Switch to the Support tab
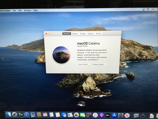Screen dimensions: 158x119 (x=91, y=33)
